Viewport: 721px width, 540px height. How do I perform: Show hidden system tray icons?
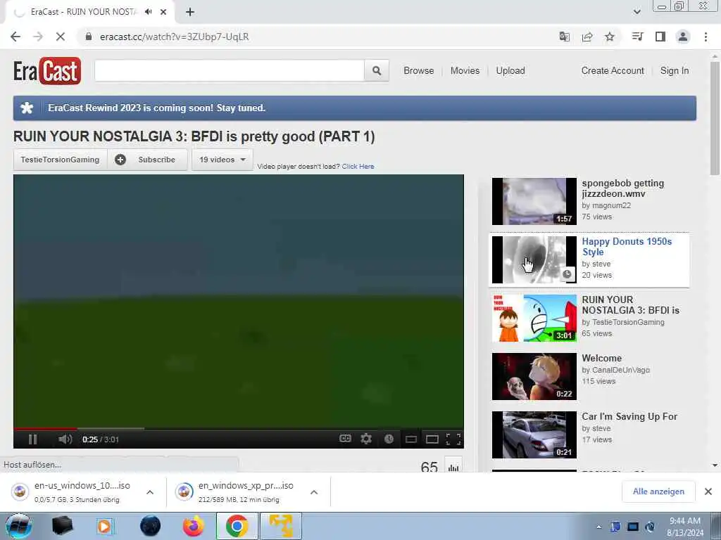coord(598,527)
